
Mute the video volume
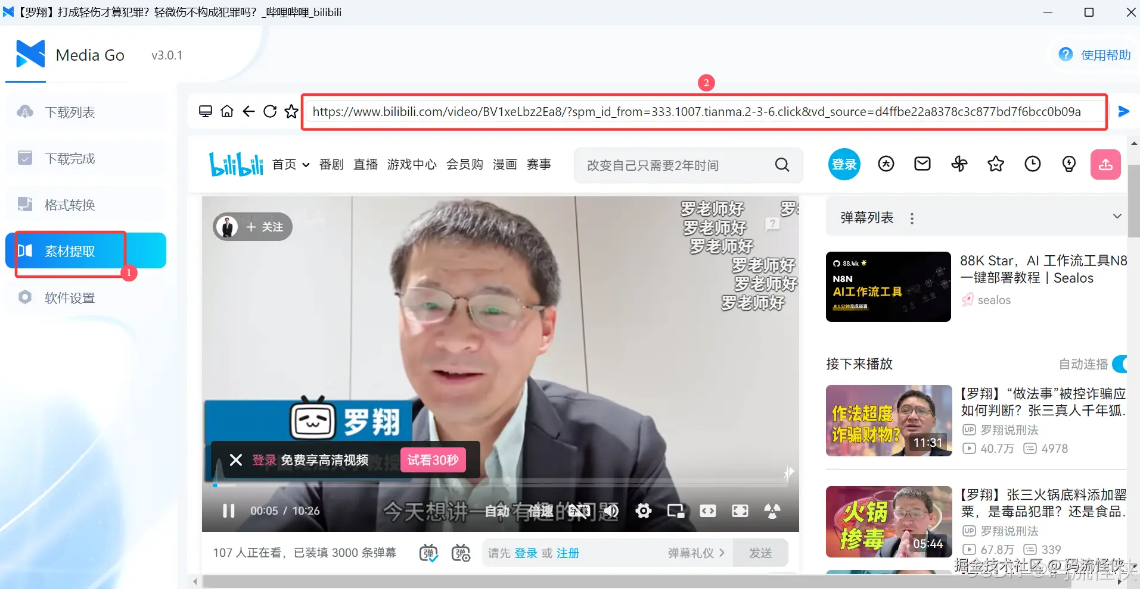pyautogui.click(x=610, y=510)
